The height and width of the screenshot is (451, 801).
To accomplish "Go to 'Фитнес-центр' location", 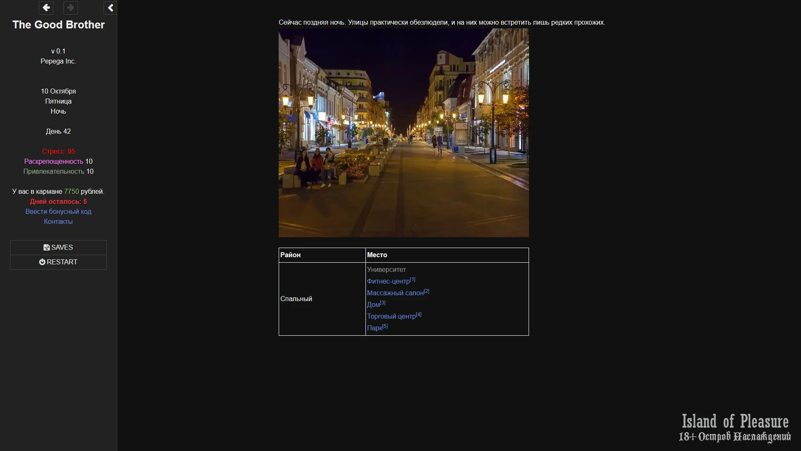I will (388, 281).
